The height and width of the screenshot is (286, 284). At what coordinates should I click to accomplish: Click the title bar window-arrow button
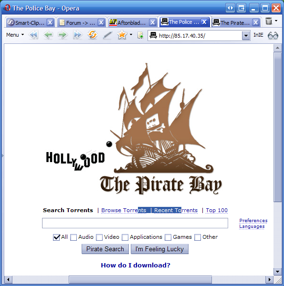242,8
